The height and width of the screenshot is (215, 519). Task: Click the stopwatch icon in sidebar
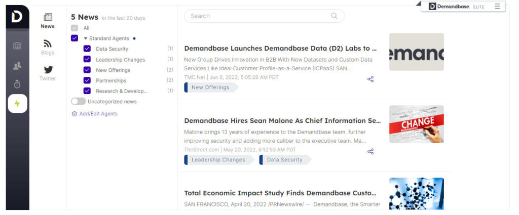[17, 84]
